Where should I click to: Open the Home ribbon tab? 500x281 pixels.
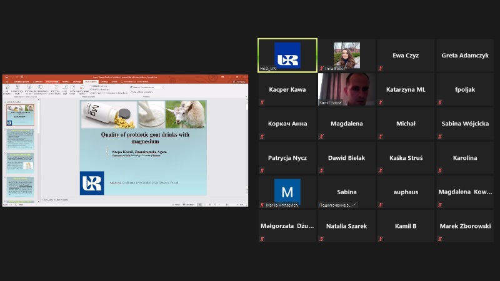21,82
